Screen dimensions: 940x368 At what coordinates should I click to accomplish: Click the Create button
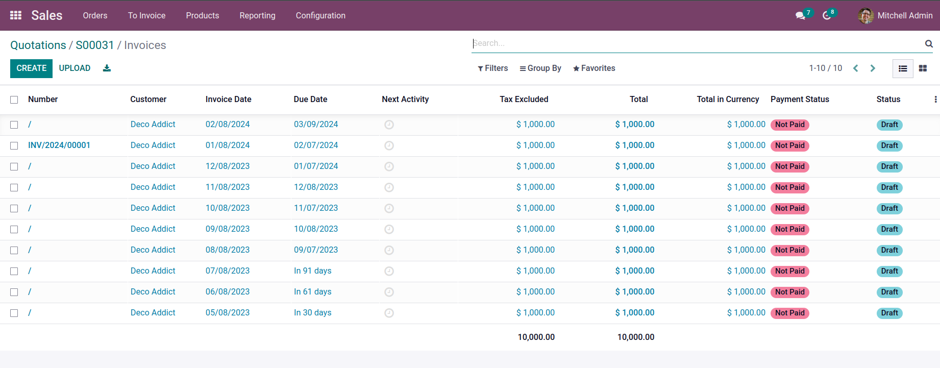coord(31,68)
